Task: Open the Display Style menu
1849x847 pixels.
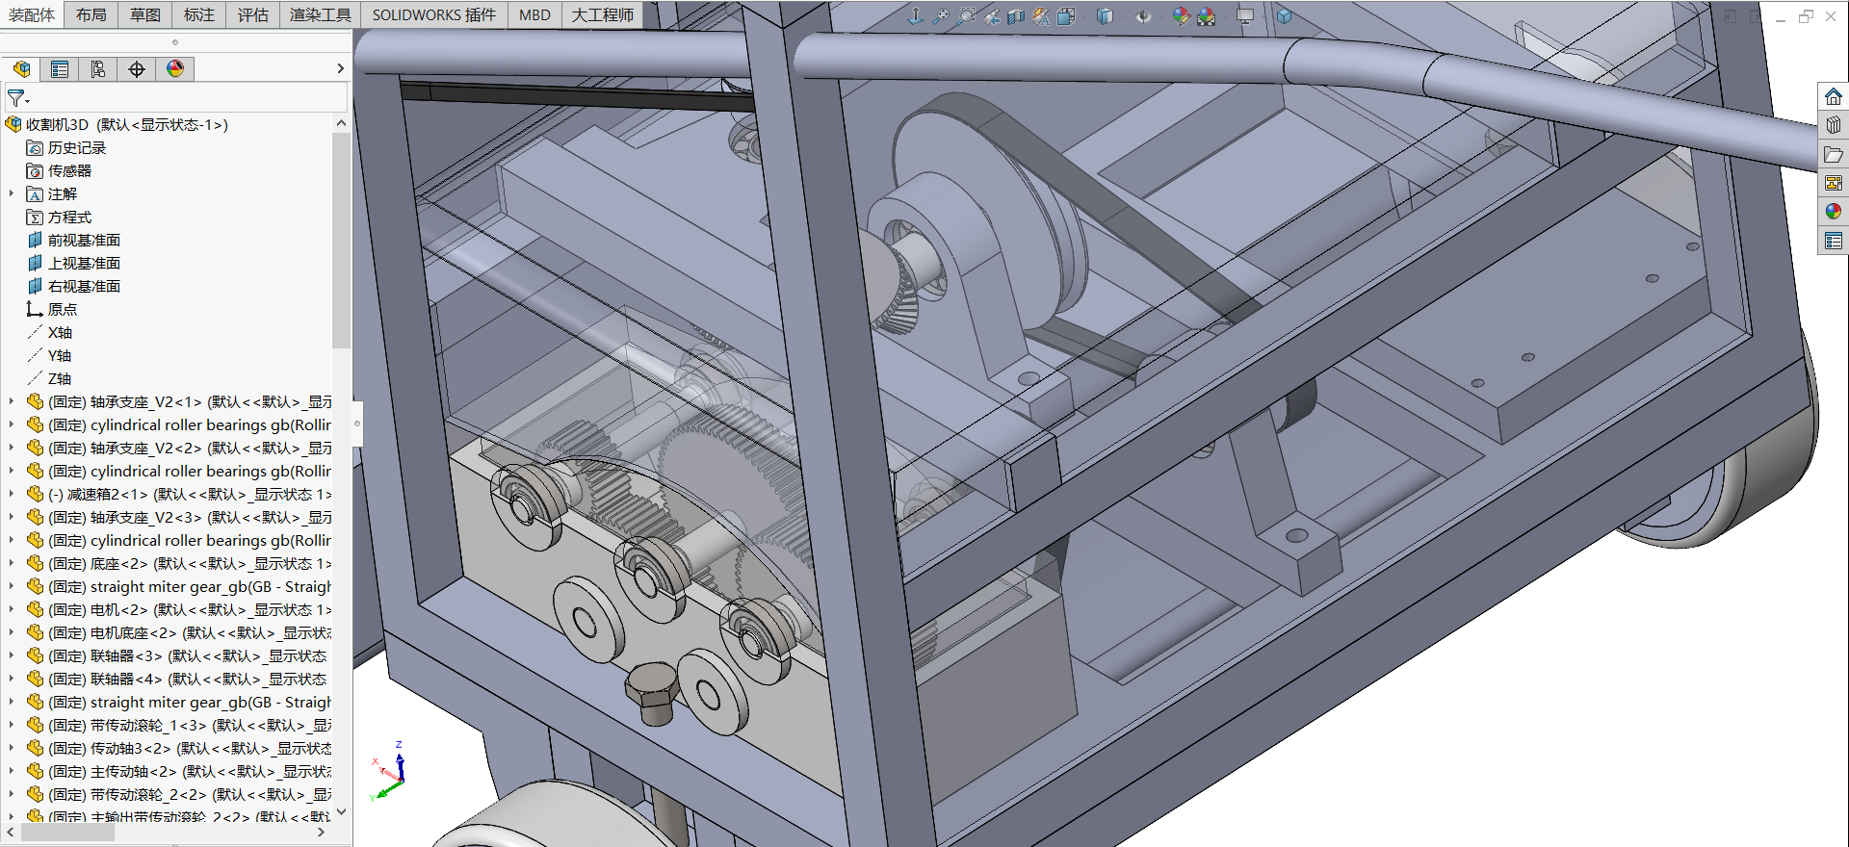Action: (x=1106, y=16)
